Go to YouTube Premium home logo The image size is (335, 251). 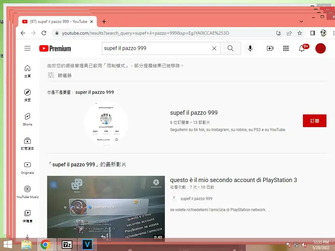tap(55, 48)
